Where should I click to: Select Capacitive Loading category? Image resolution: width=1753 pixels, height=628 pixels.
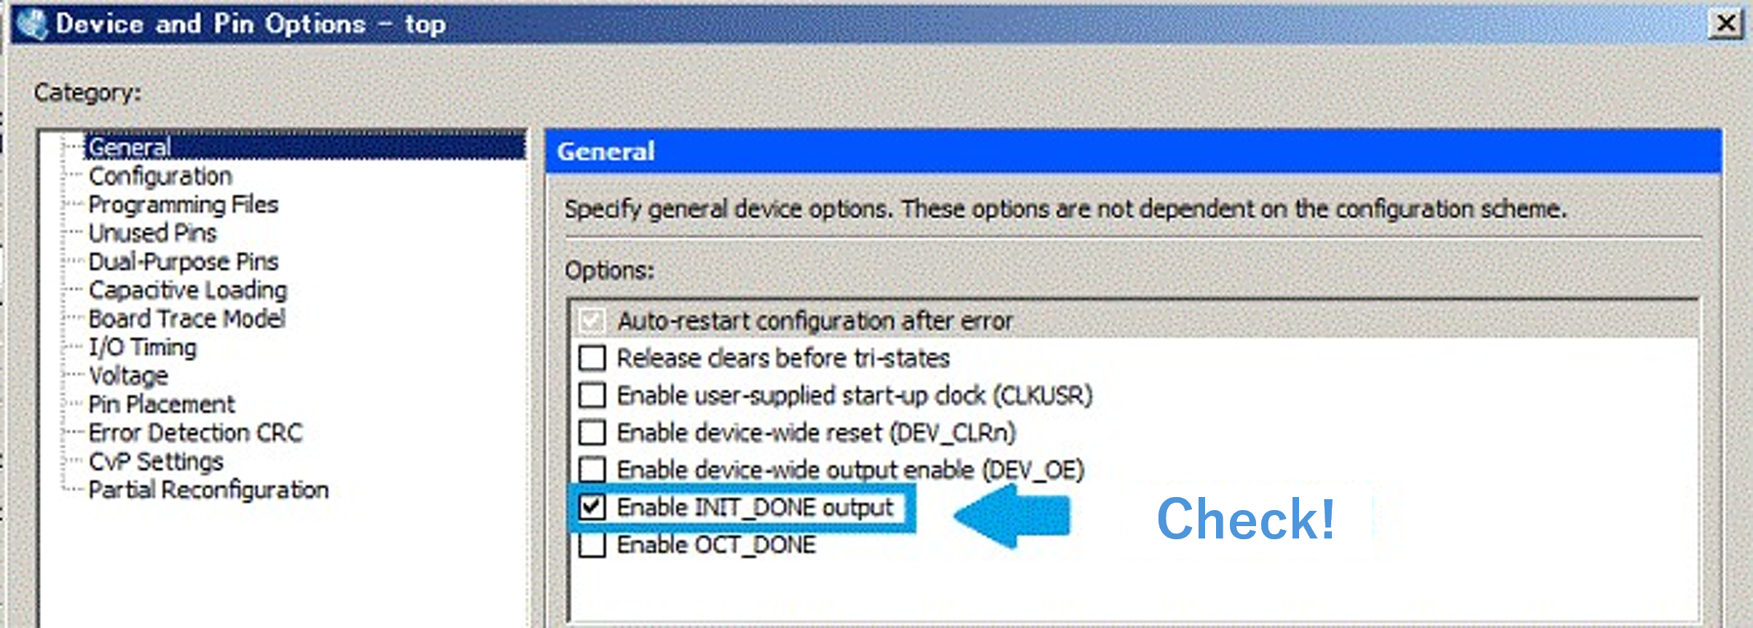(x=187, y=290)
